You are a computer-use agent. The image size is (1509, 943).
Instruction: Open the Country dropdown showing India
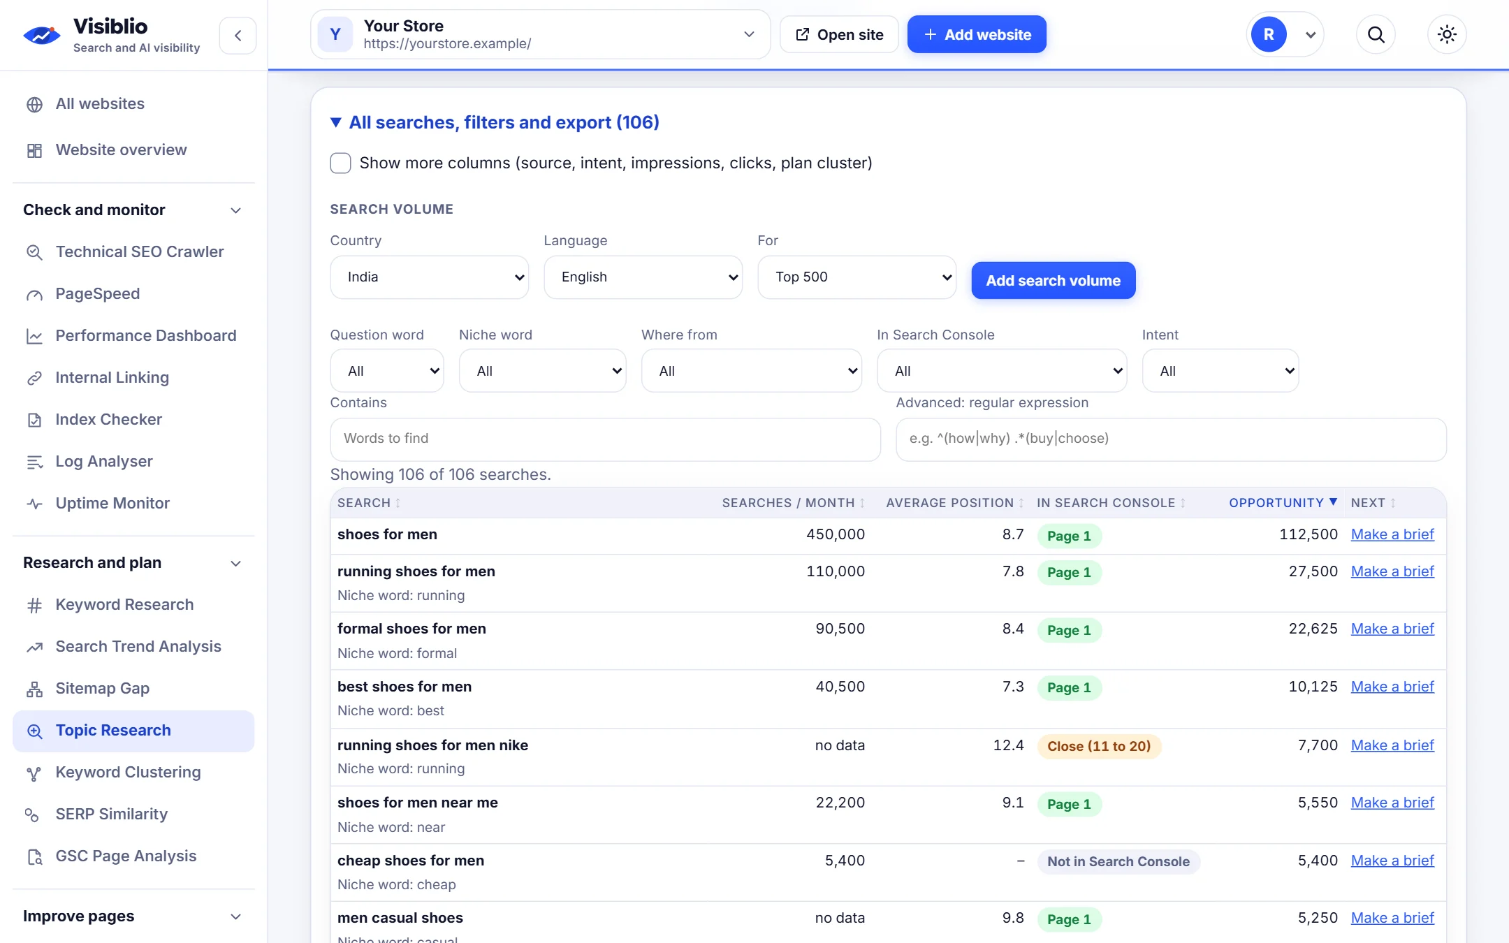point(429,277)
